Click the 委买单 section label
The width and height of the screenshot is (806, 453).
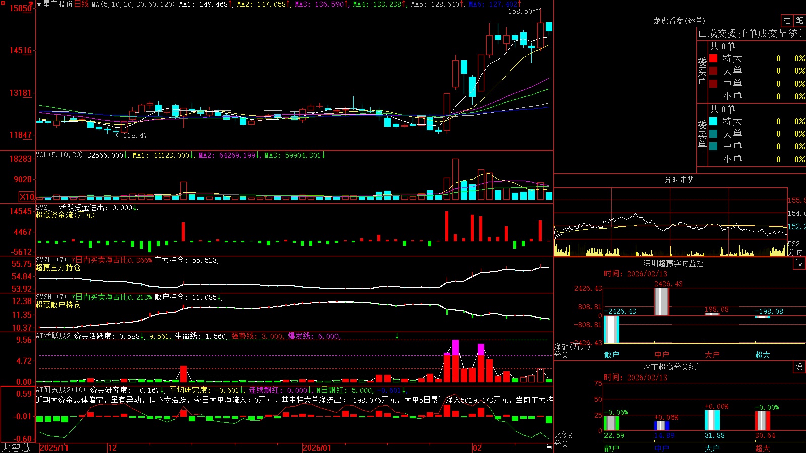(x=702, y=72)
